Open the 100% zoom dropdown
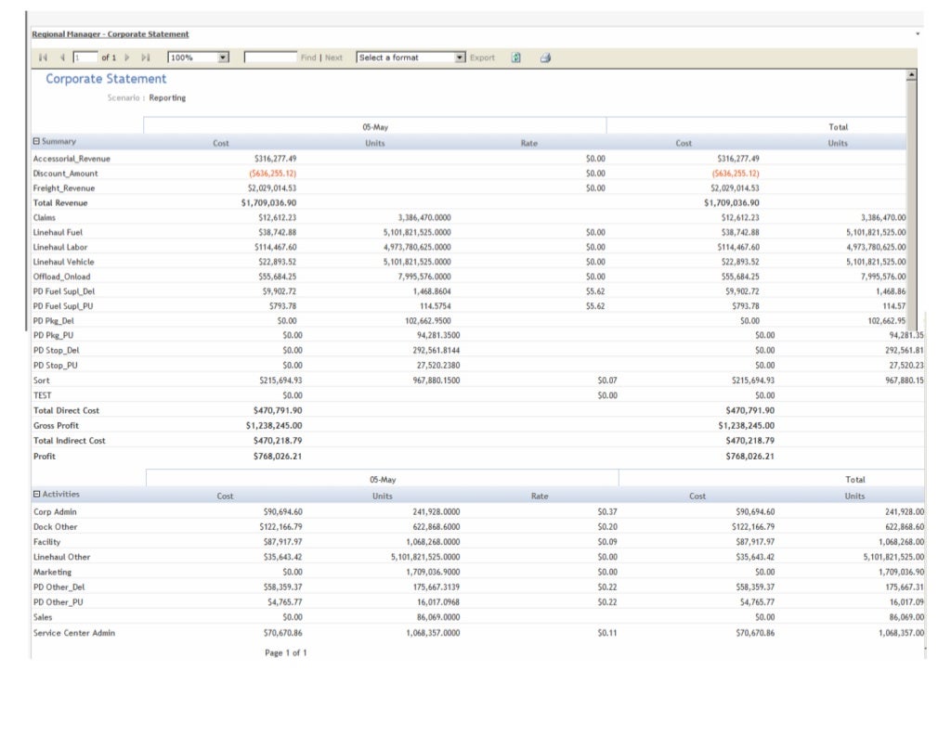Screen dimensions: 951x735 [x=223, y=58]
